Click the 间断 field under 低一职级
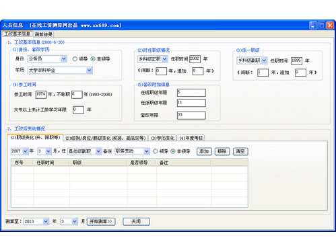 (x=263, y=73)
